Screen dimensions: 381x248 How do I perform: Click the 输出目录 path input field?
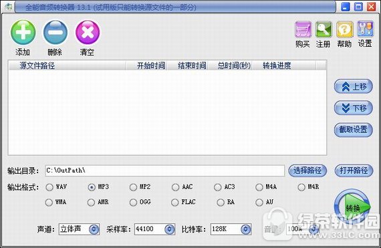(x=164, y=170)
